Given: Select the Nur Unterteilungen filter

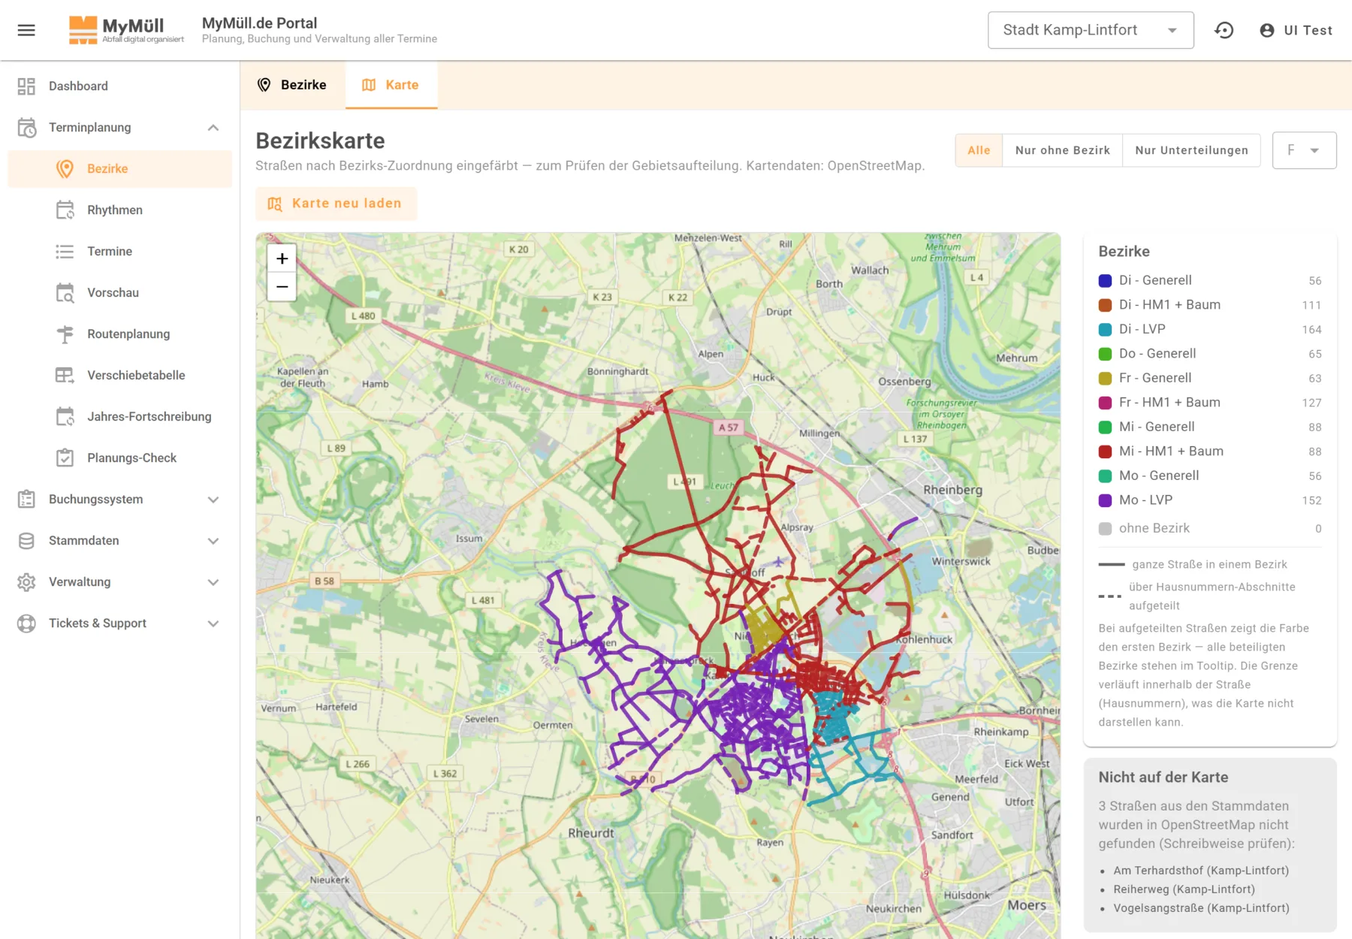Looking at the screenshot, I should pyautogui.click(x=1191, y=150).
